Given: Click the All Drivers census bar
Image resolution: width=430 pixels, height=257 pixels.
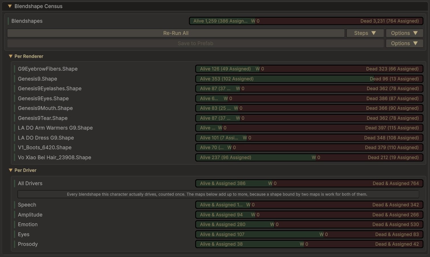Looking at the screenshot, I should [x=309, y=183].
